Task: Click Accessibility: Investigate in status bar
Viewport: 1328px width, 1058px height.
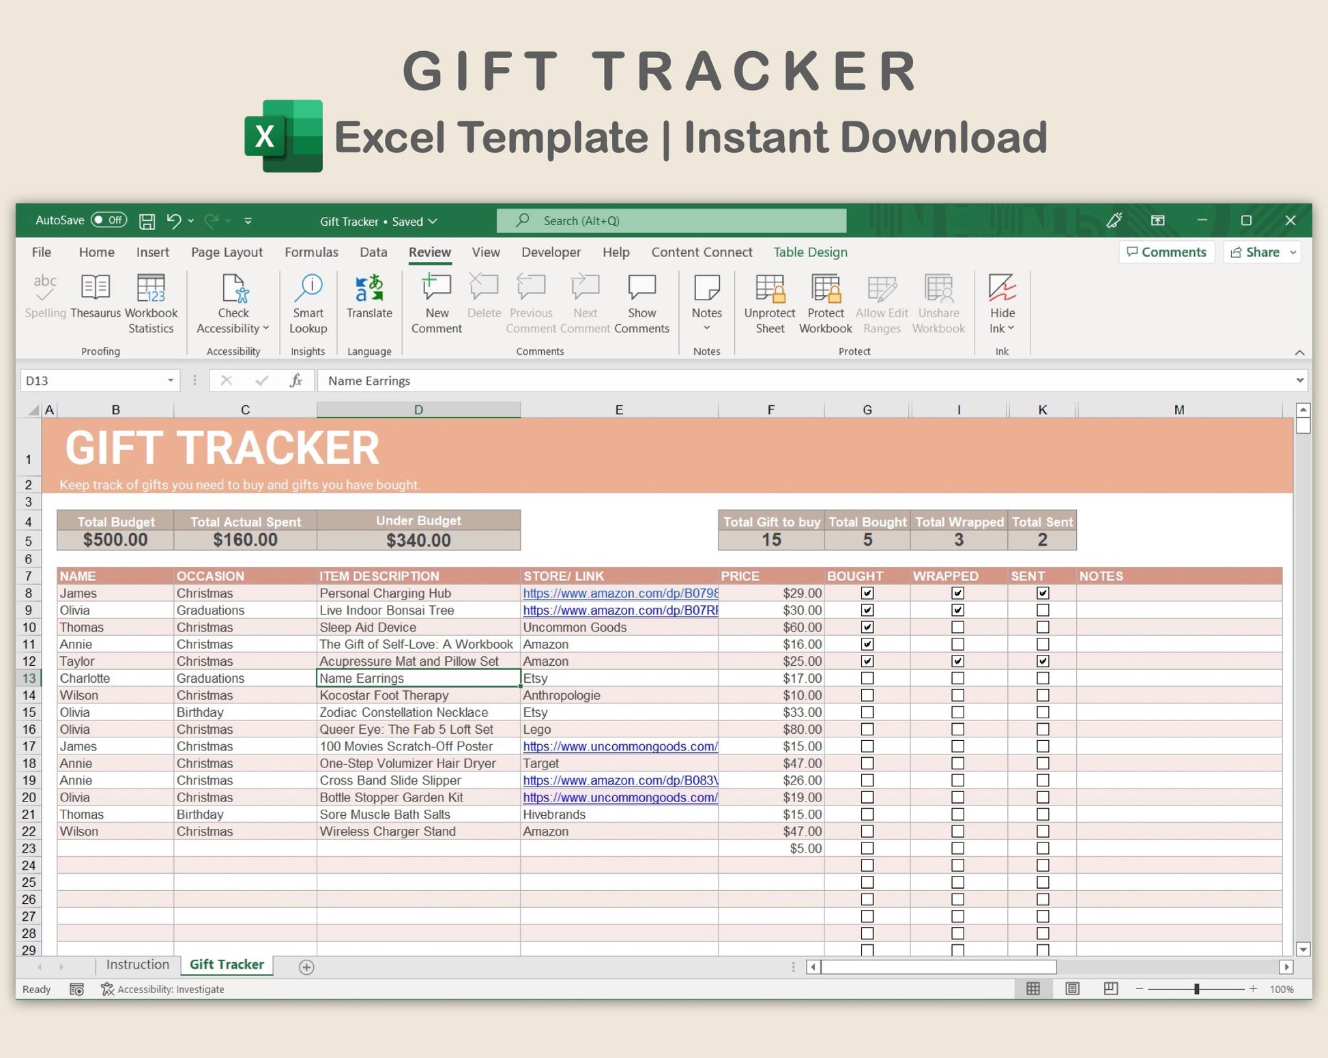Action: pyautogui.click(x=163, y=989)
